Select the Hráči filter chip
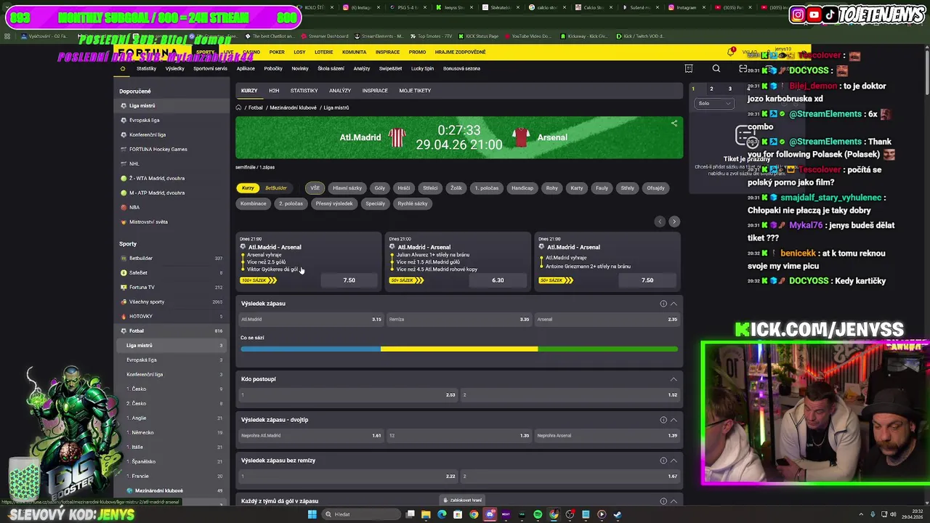930x523 pixels. point(404,188)
